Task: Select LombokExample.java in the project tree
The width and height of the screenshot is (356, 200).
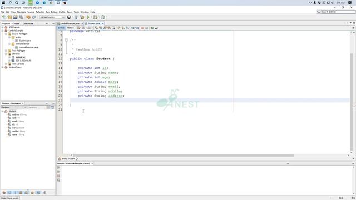Action: click(x=28, y=47)
